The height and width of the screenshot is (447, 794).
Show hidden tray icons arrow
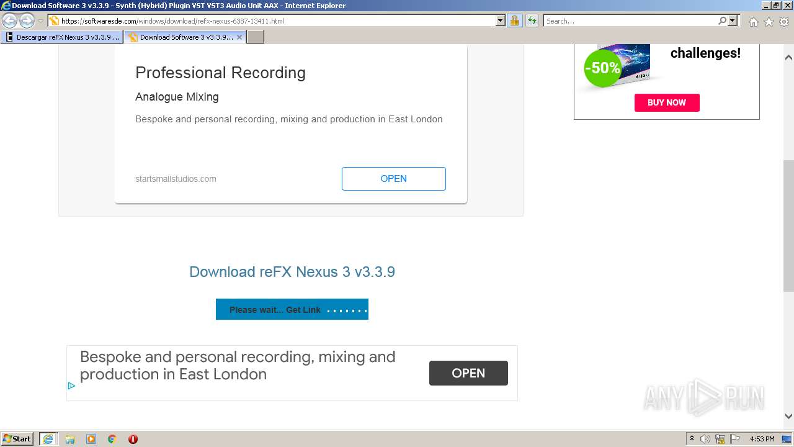[x=692, y=439]
